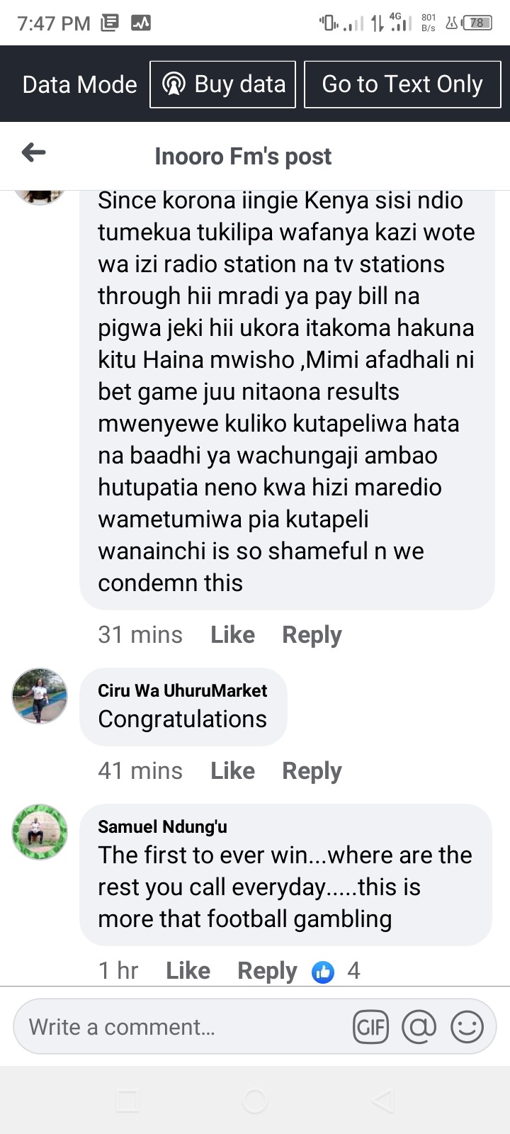The width and height of the screenshot is (510, 1134).
Task: Tap the @ mention icon
Action: [419, 1026]
